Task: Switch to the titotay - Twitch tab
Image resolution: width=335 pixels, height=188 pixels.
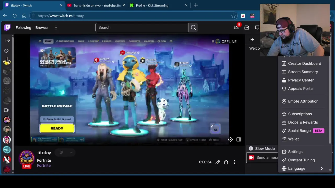Action: (34, 5)
